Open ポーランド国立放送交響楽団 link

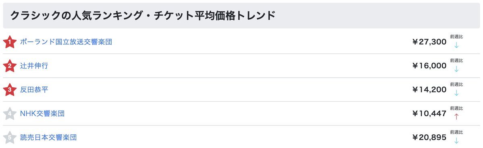coord(66,42)
